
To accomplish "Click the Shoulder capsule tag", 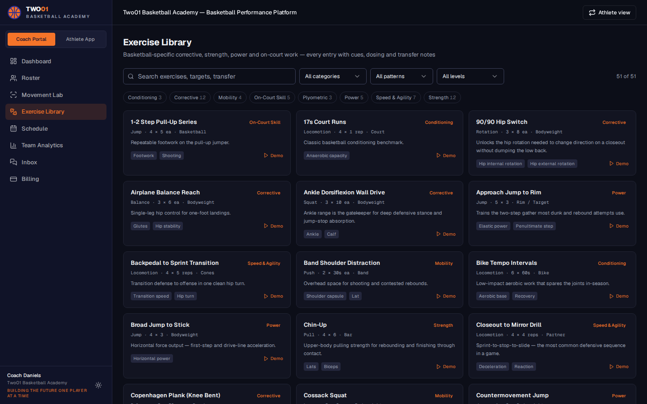I will 325,296.
